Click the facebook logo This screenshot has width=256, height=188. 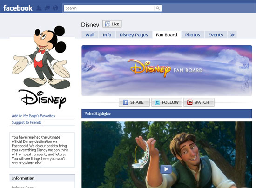pos(18,8)
